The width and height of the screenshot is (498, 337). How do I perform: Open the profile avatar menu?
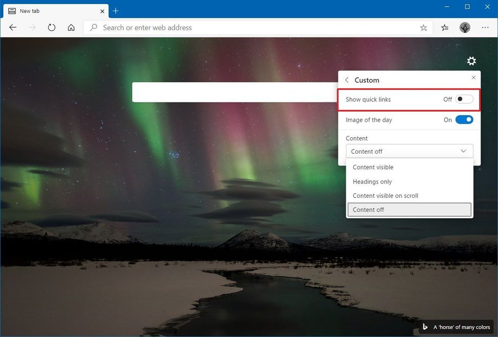[465, 28]
